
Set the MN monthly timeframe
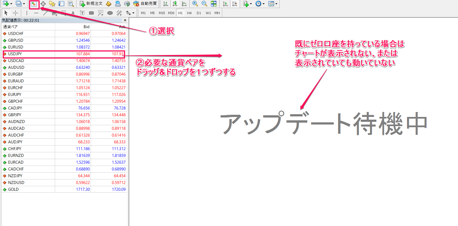(x=217, y=13)
